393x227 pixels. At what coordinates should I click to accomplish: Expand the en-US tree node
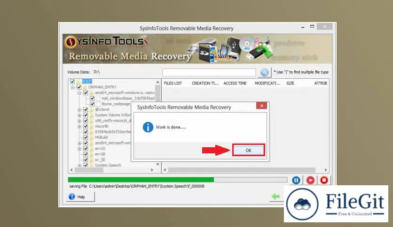79,149
